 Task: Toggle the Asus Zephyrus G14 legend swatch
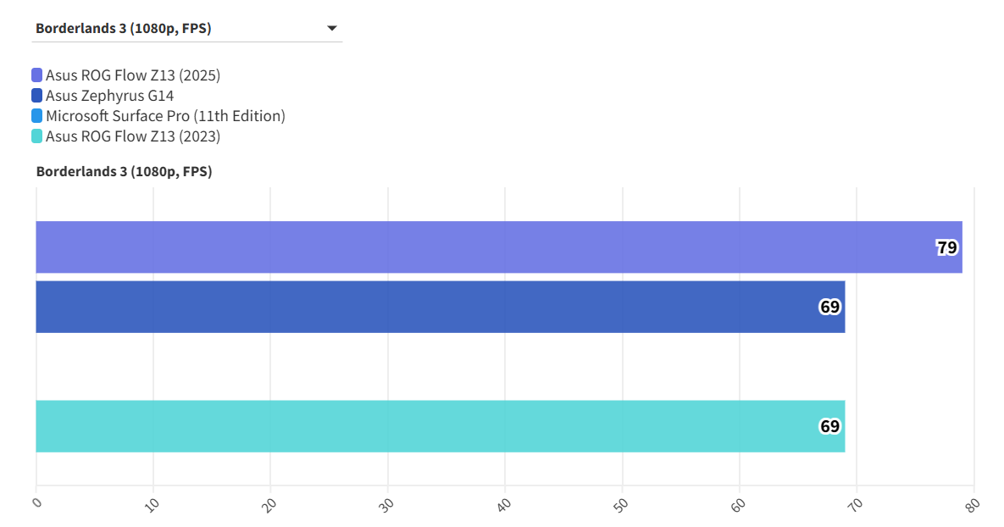36,96
